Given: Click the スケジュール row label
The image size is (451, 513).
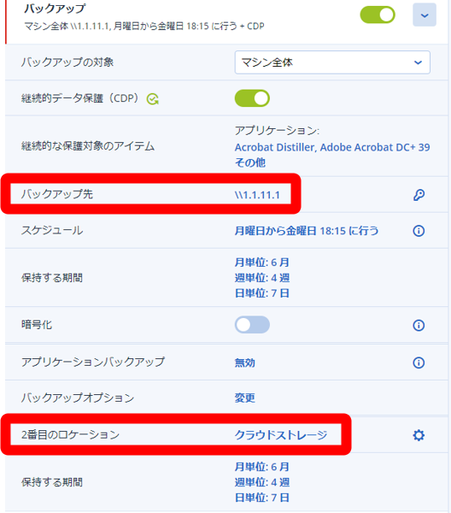Looking at the screenshot, I should [x=52, y=230].
